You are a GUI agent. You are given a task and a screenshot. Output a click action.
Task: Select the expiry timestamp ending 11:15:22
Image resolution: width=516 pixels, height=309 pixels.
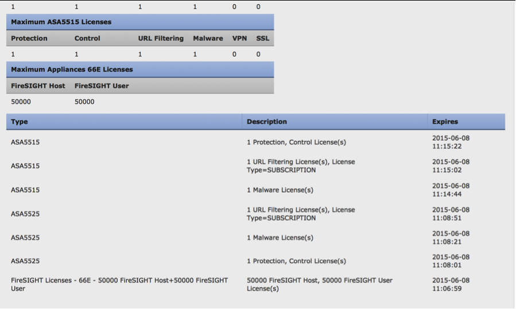(x=451, y=142)
